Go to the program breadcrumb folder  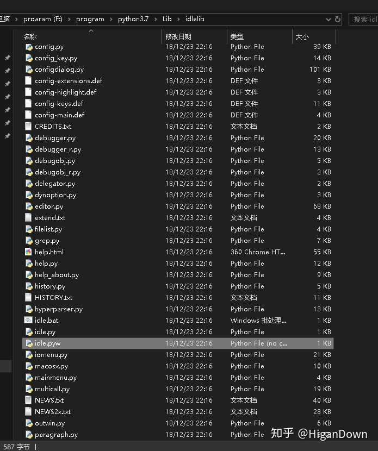(90, 19)
